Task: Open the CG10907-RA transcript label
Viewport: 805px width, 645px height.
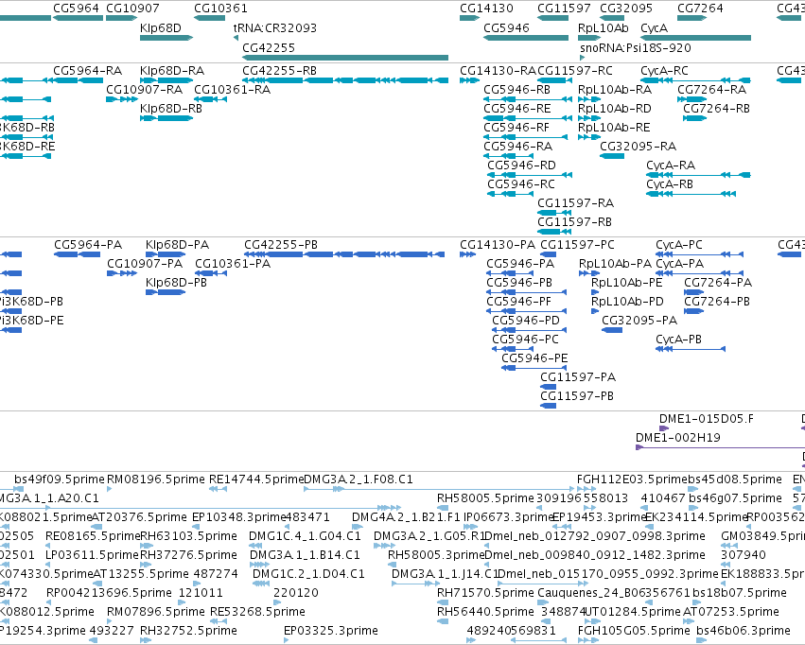Action: pos(145,90)
